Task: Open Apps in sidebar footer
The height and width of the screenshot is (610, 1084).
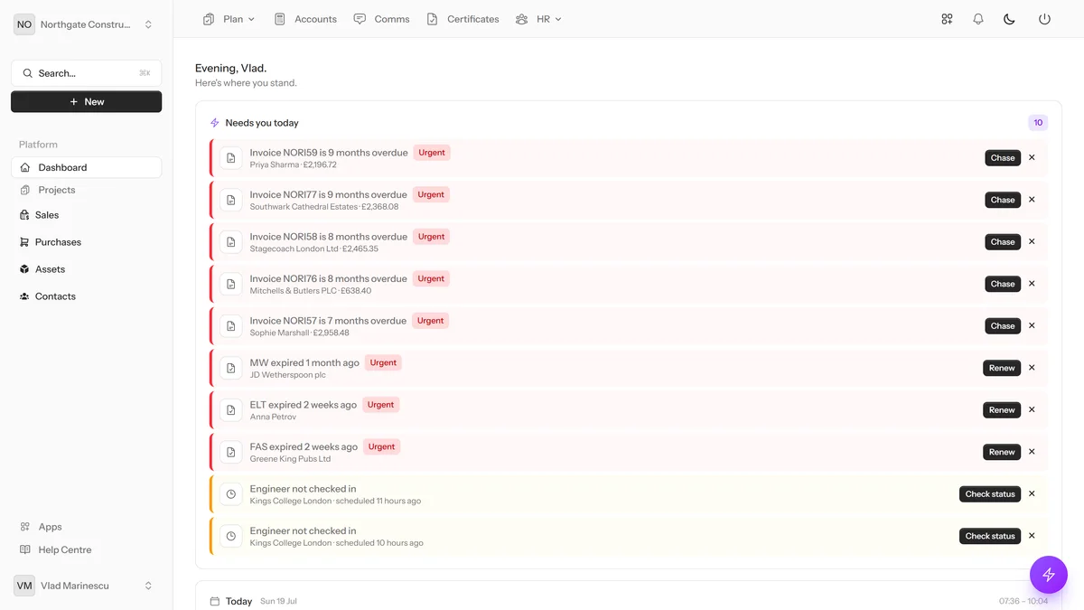Action: click(86, 527)
